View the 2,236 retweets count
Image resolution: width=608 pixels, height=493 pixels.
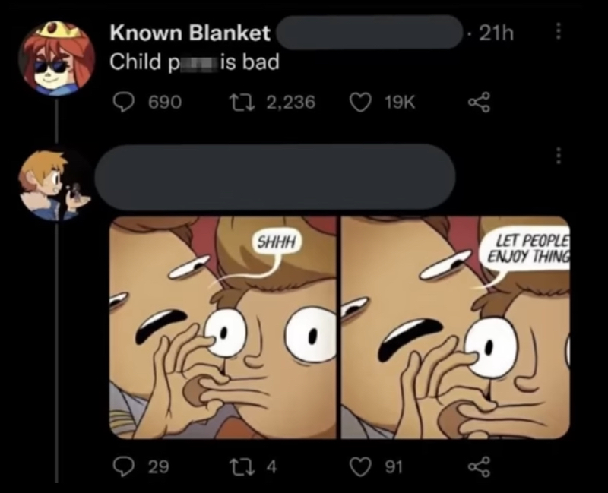291,103
